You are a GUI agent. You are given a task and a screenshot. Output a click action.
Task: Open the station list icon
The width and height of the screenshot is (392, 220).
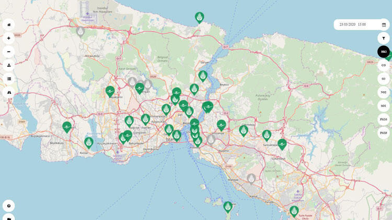pyautogui.click(x=8, y=79)
